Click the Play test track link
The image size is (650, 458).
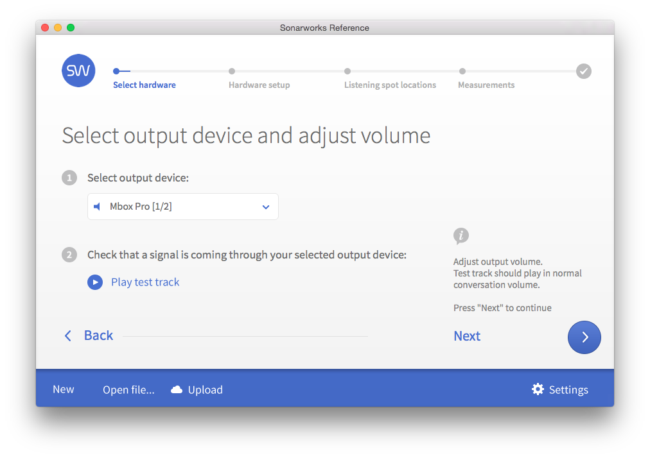pos(145,282)
